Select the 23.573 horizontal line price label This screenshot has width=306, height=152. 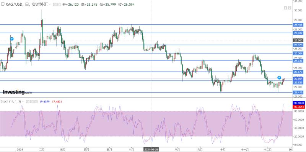[x=298, y=72]
